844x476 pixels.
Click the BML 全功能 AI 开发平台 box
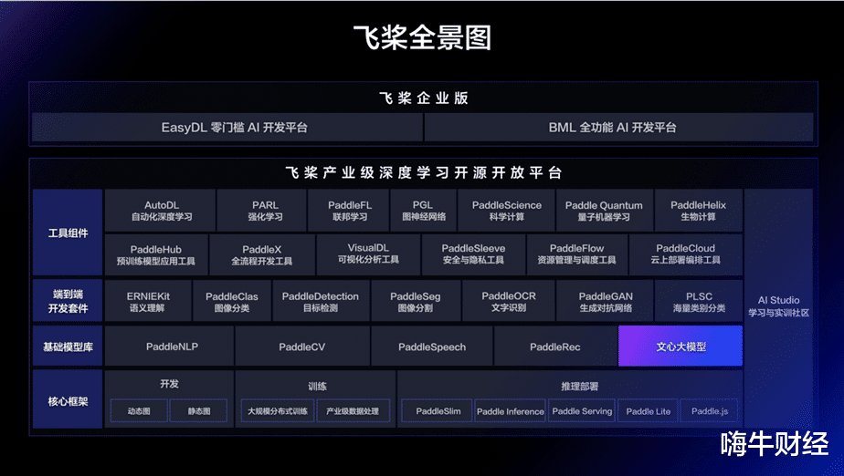(x=619, y=128)
